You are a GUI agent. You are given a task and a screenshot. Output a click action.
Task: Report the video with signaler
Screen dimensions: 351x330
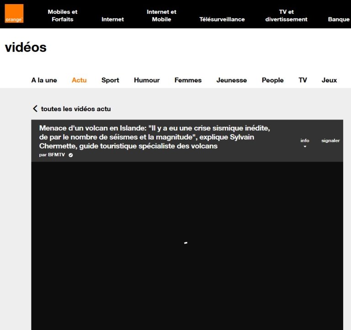(x=330, y=141)
